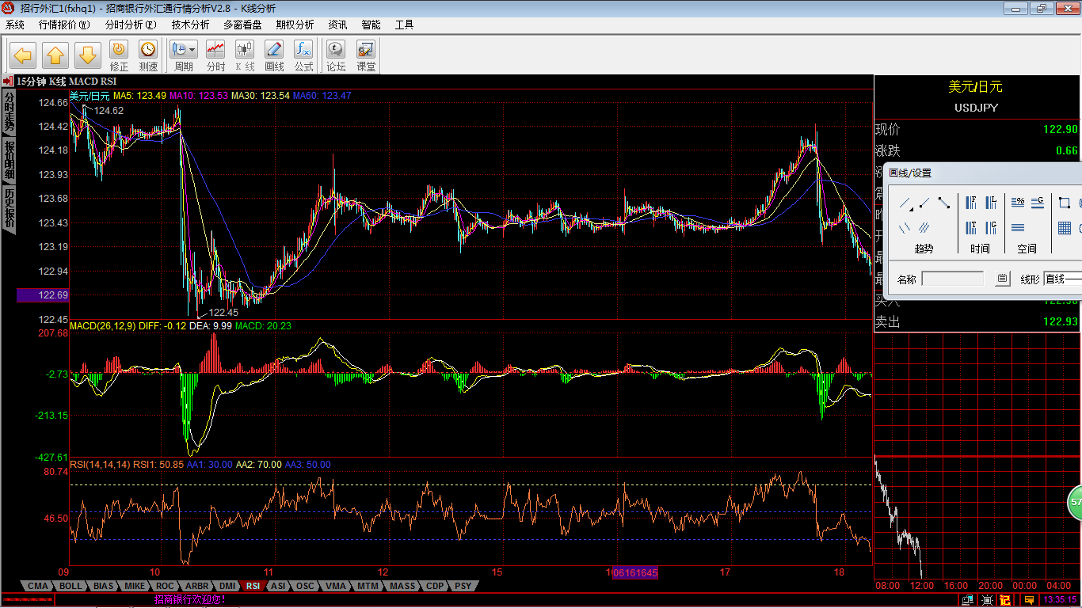Expand the trend line tool submenu arrow

[x=911, y=209]
